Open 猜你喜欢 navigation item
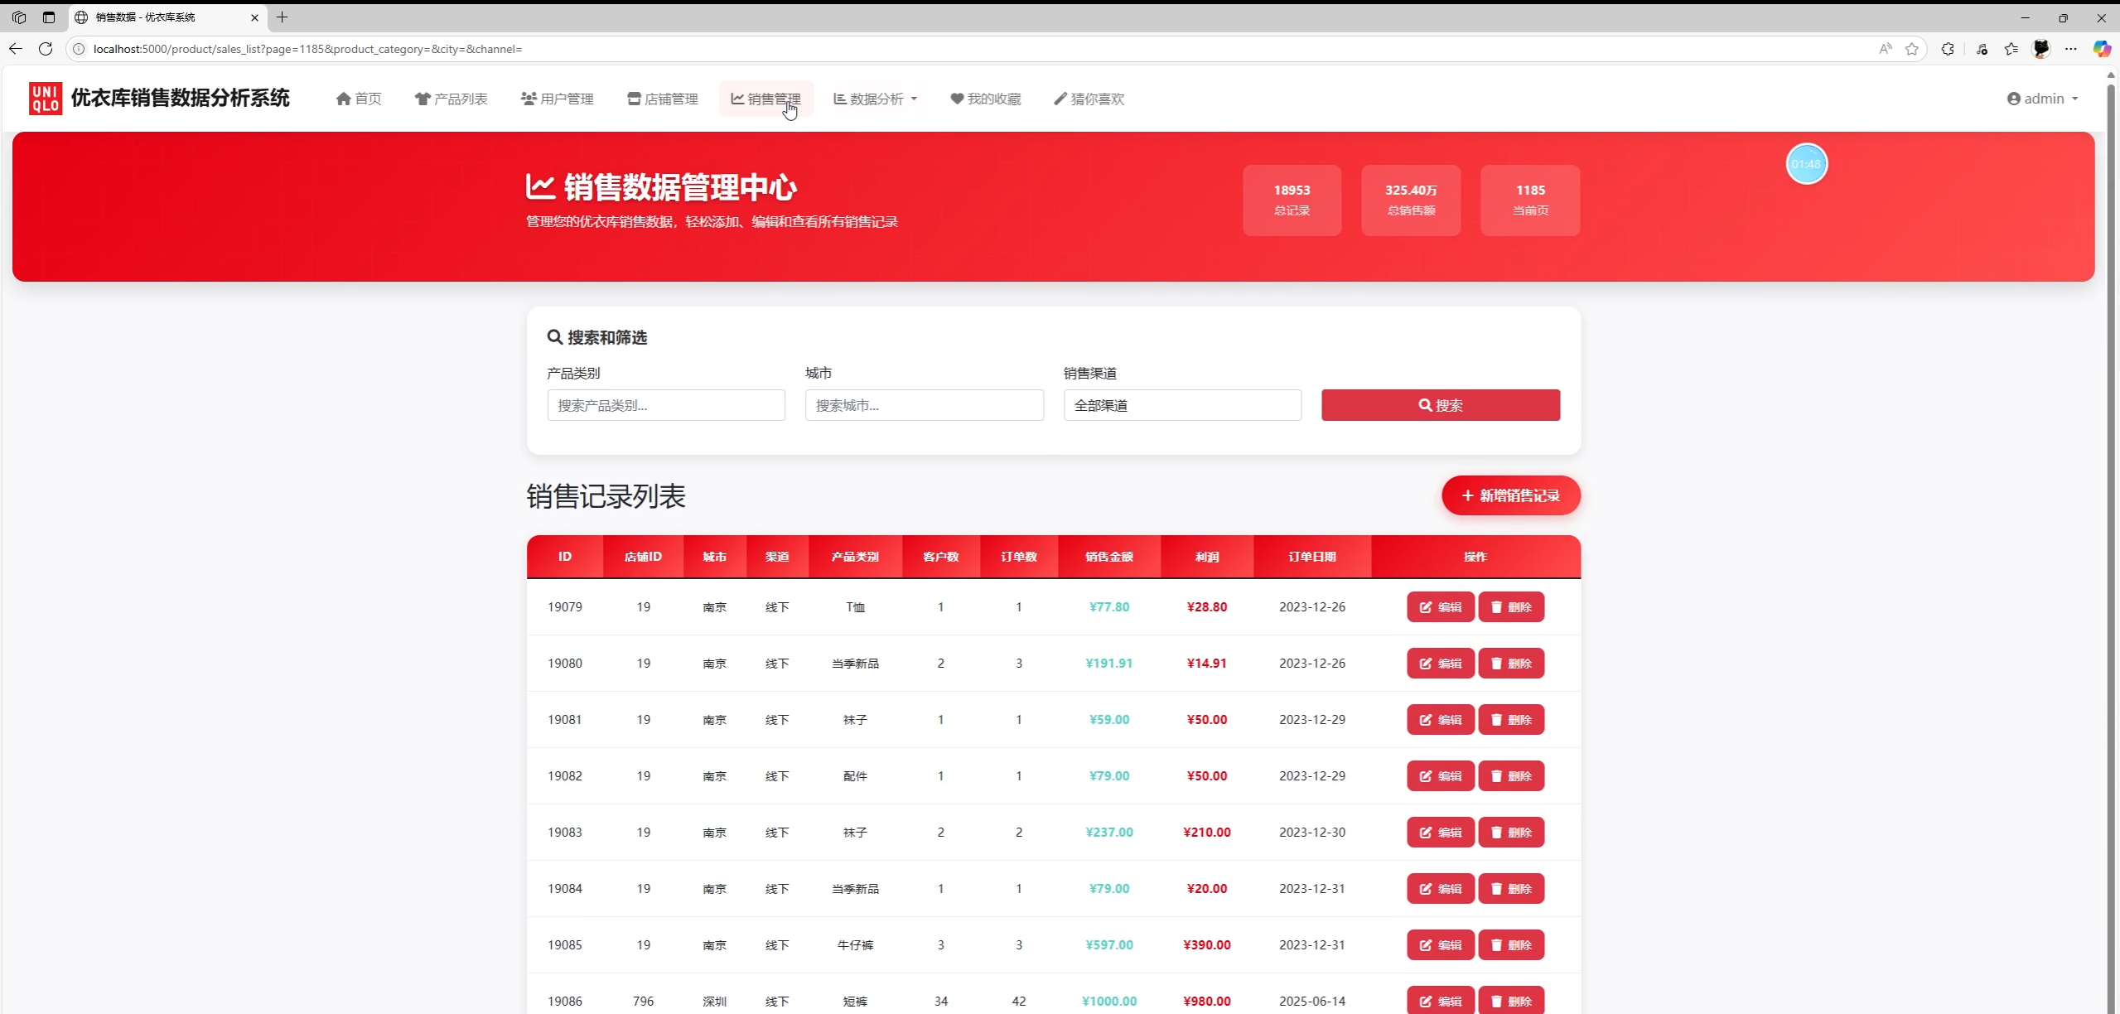2120x1014 pixels. 1089,99
